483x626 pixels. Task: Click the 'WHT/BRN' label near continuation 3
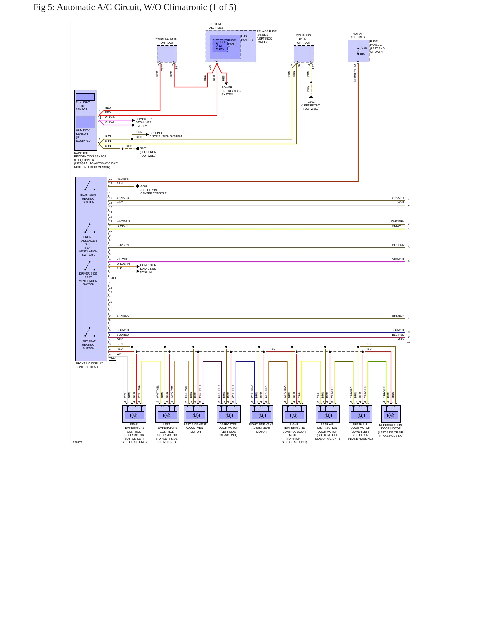(398, 221)
